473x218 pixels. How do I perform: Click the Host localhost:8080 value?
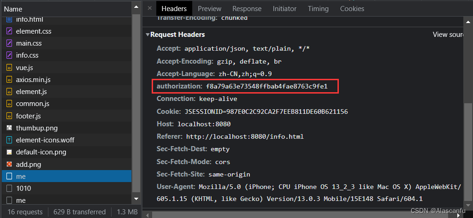coord(204,124)
